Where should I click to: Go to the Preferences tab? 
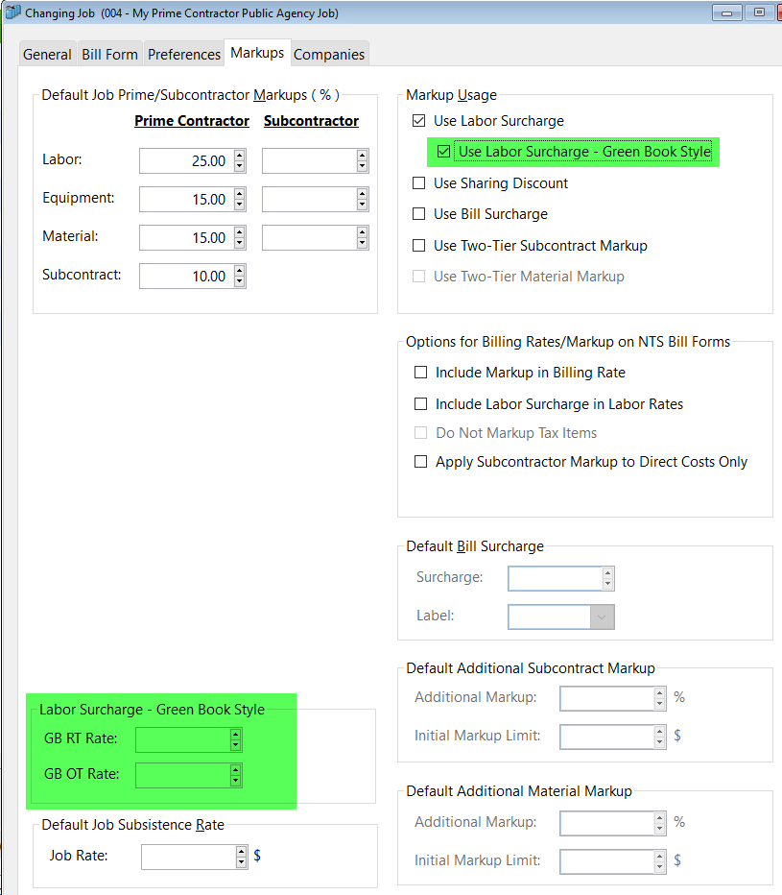183,54
